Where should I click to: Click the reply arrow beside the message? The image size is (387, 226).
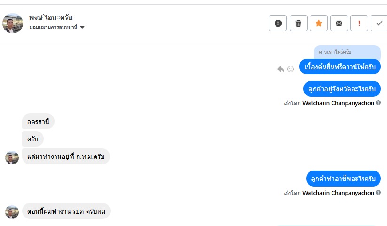(281, 69)
